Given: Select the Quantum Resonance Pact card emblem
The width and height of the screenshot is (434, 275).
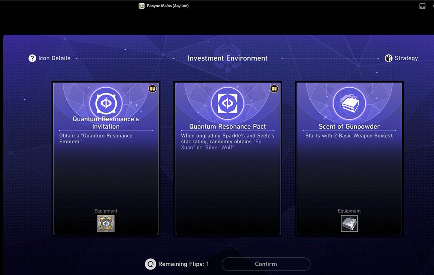Looking at the screenshot, I should [x=228, y=103].
